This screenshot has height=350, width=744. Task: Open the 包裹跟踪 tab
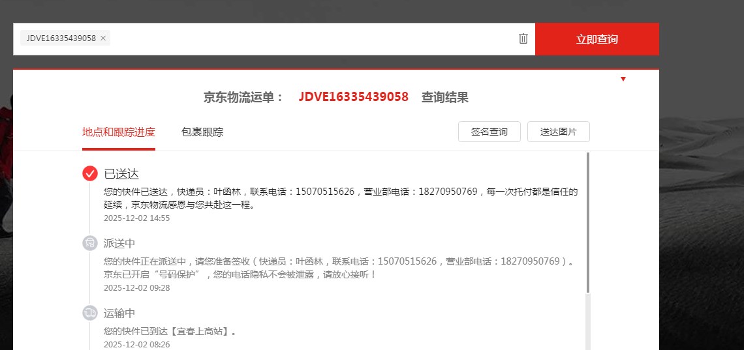(x=202, y=132)
